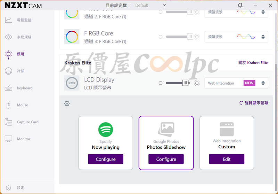Open the Monitor icon in sidebar

tap(8, 139)
